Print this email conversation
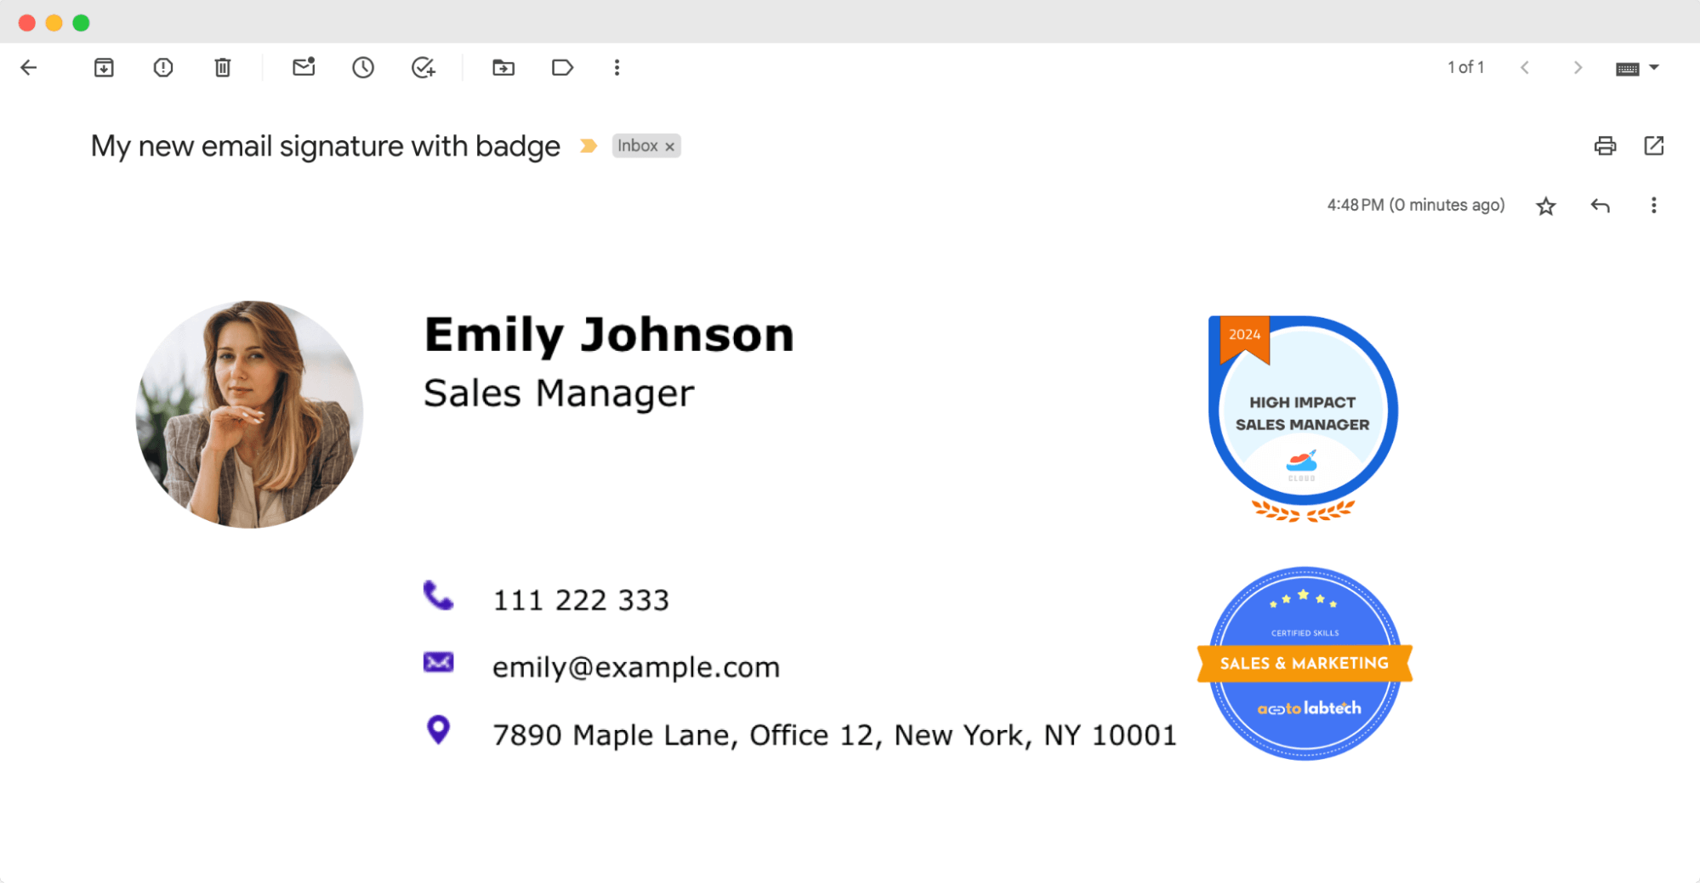 point(1605,146)
